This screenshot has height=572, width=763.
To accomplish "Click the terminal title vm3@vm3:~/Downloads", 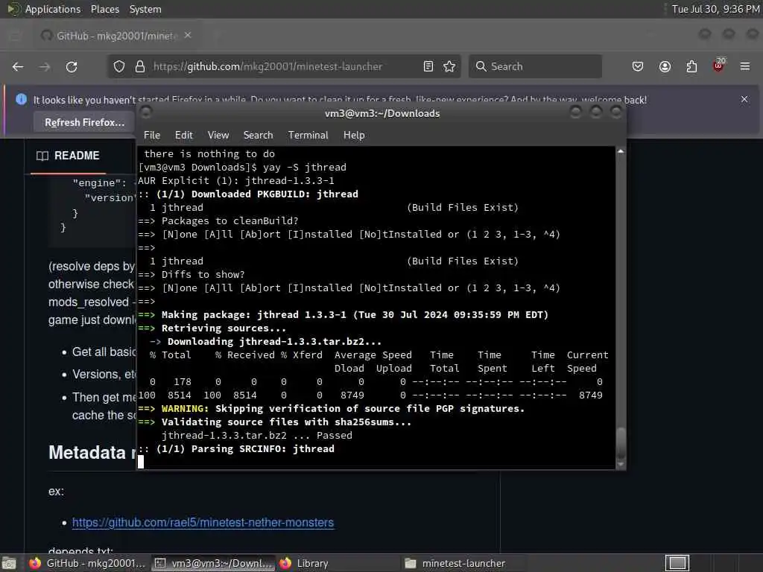I will pos(382,113).
